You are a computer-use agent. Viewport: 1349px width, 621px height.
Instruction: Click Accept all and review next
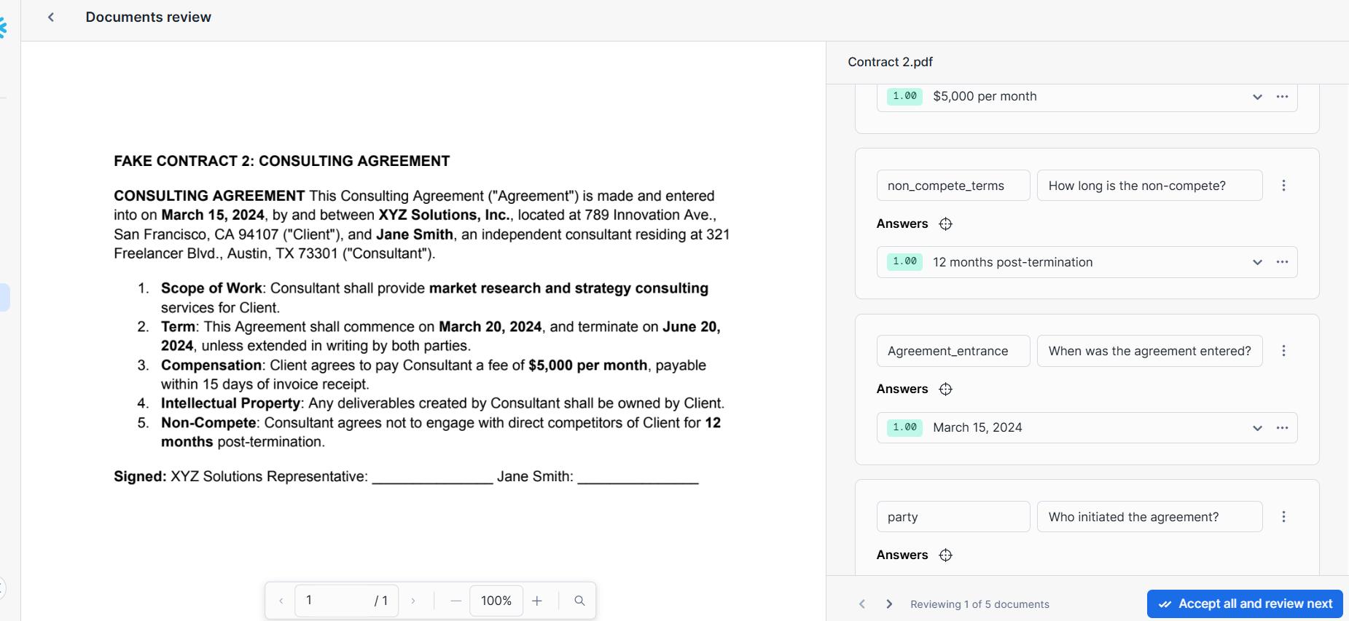coord(1244,604)
